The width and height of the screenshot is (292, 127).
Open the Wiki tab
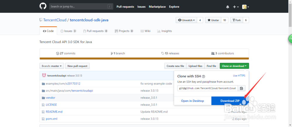pos(145,31)
